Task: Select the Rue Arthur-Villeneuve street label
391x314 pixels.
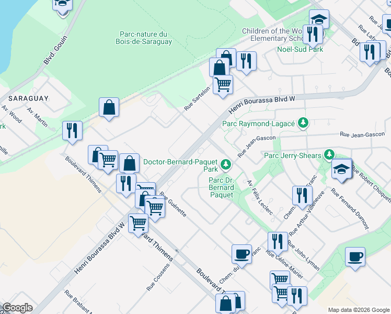Action: 307,214
